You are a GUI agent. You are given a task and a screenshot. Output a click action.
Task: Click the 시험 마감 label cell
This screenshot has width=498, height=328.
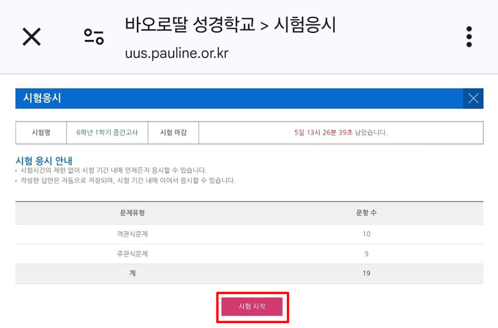pyautogui.click(x=174, y=133)
